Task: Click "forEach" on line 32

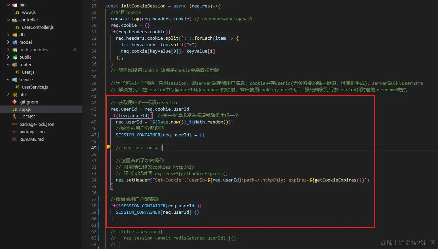Action: (204, 38)
